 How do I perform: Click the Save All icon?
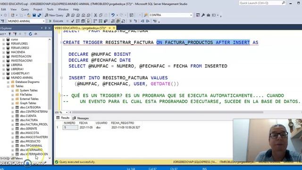pyautogui.click(x=39, y=15)
